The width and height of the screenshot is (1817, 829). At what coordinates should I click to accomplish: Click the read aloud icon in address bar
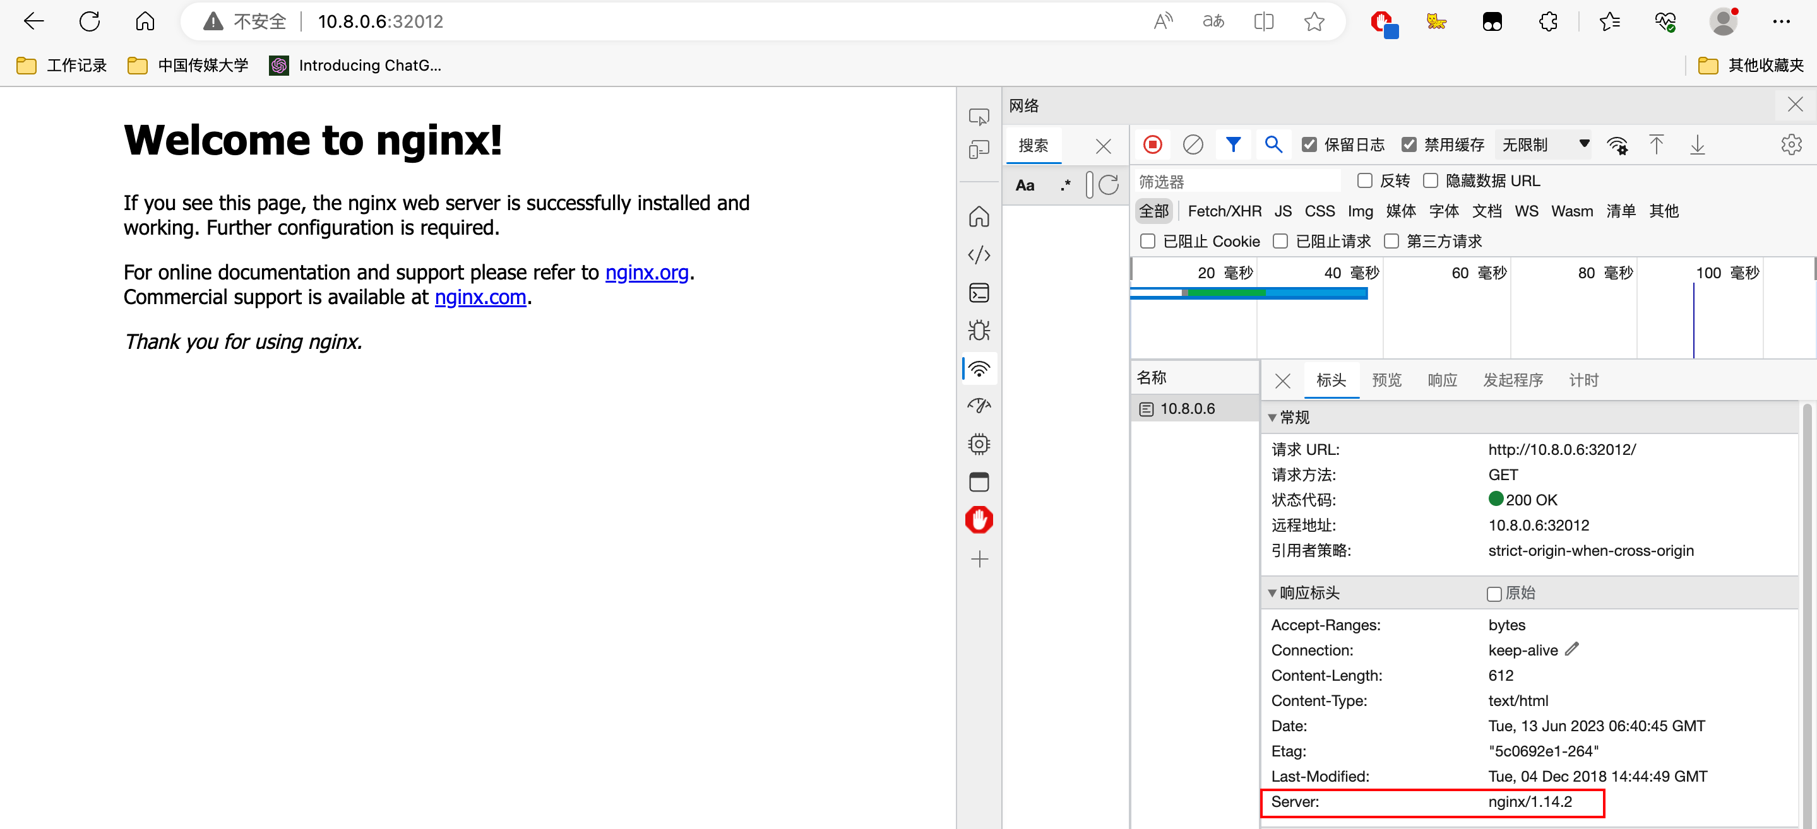tap(1162, 21)
